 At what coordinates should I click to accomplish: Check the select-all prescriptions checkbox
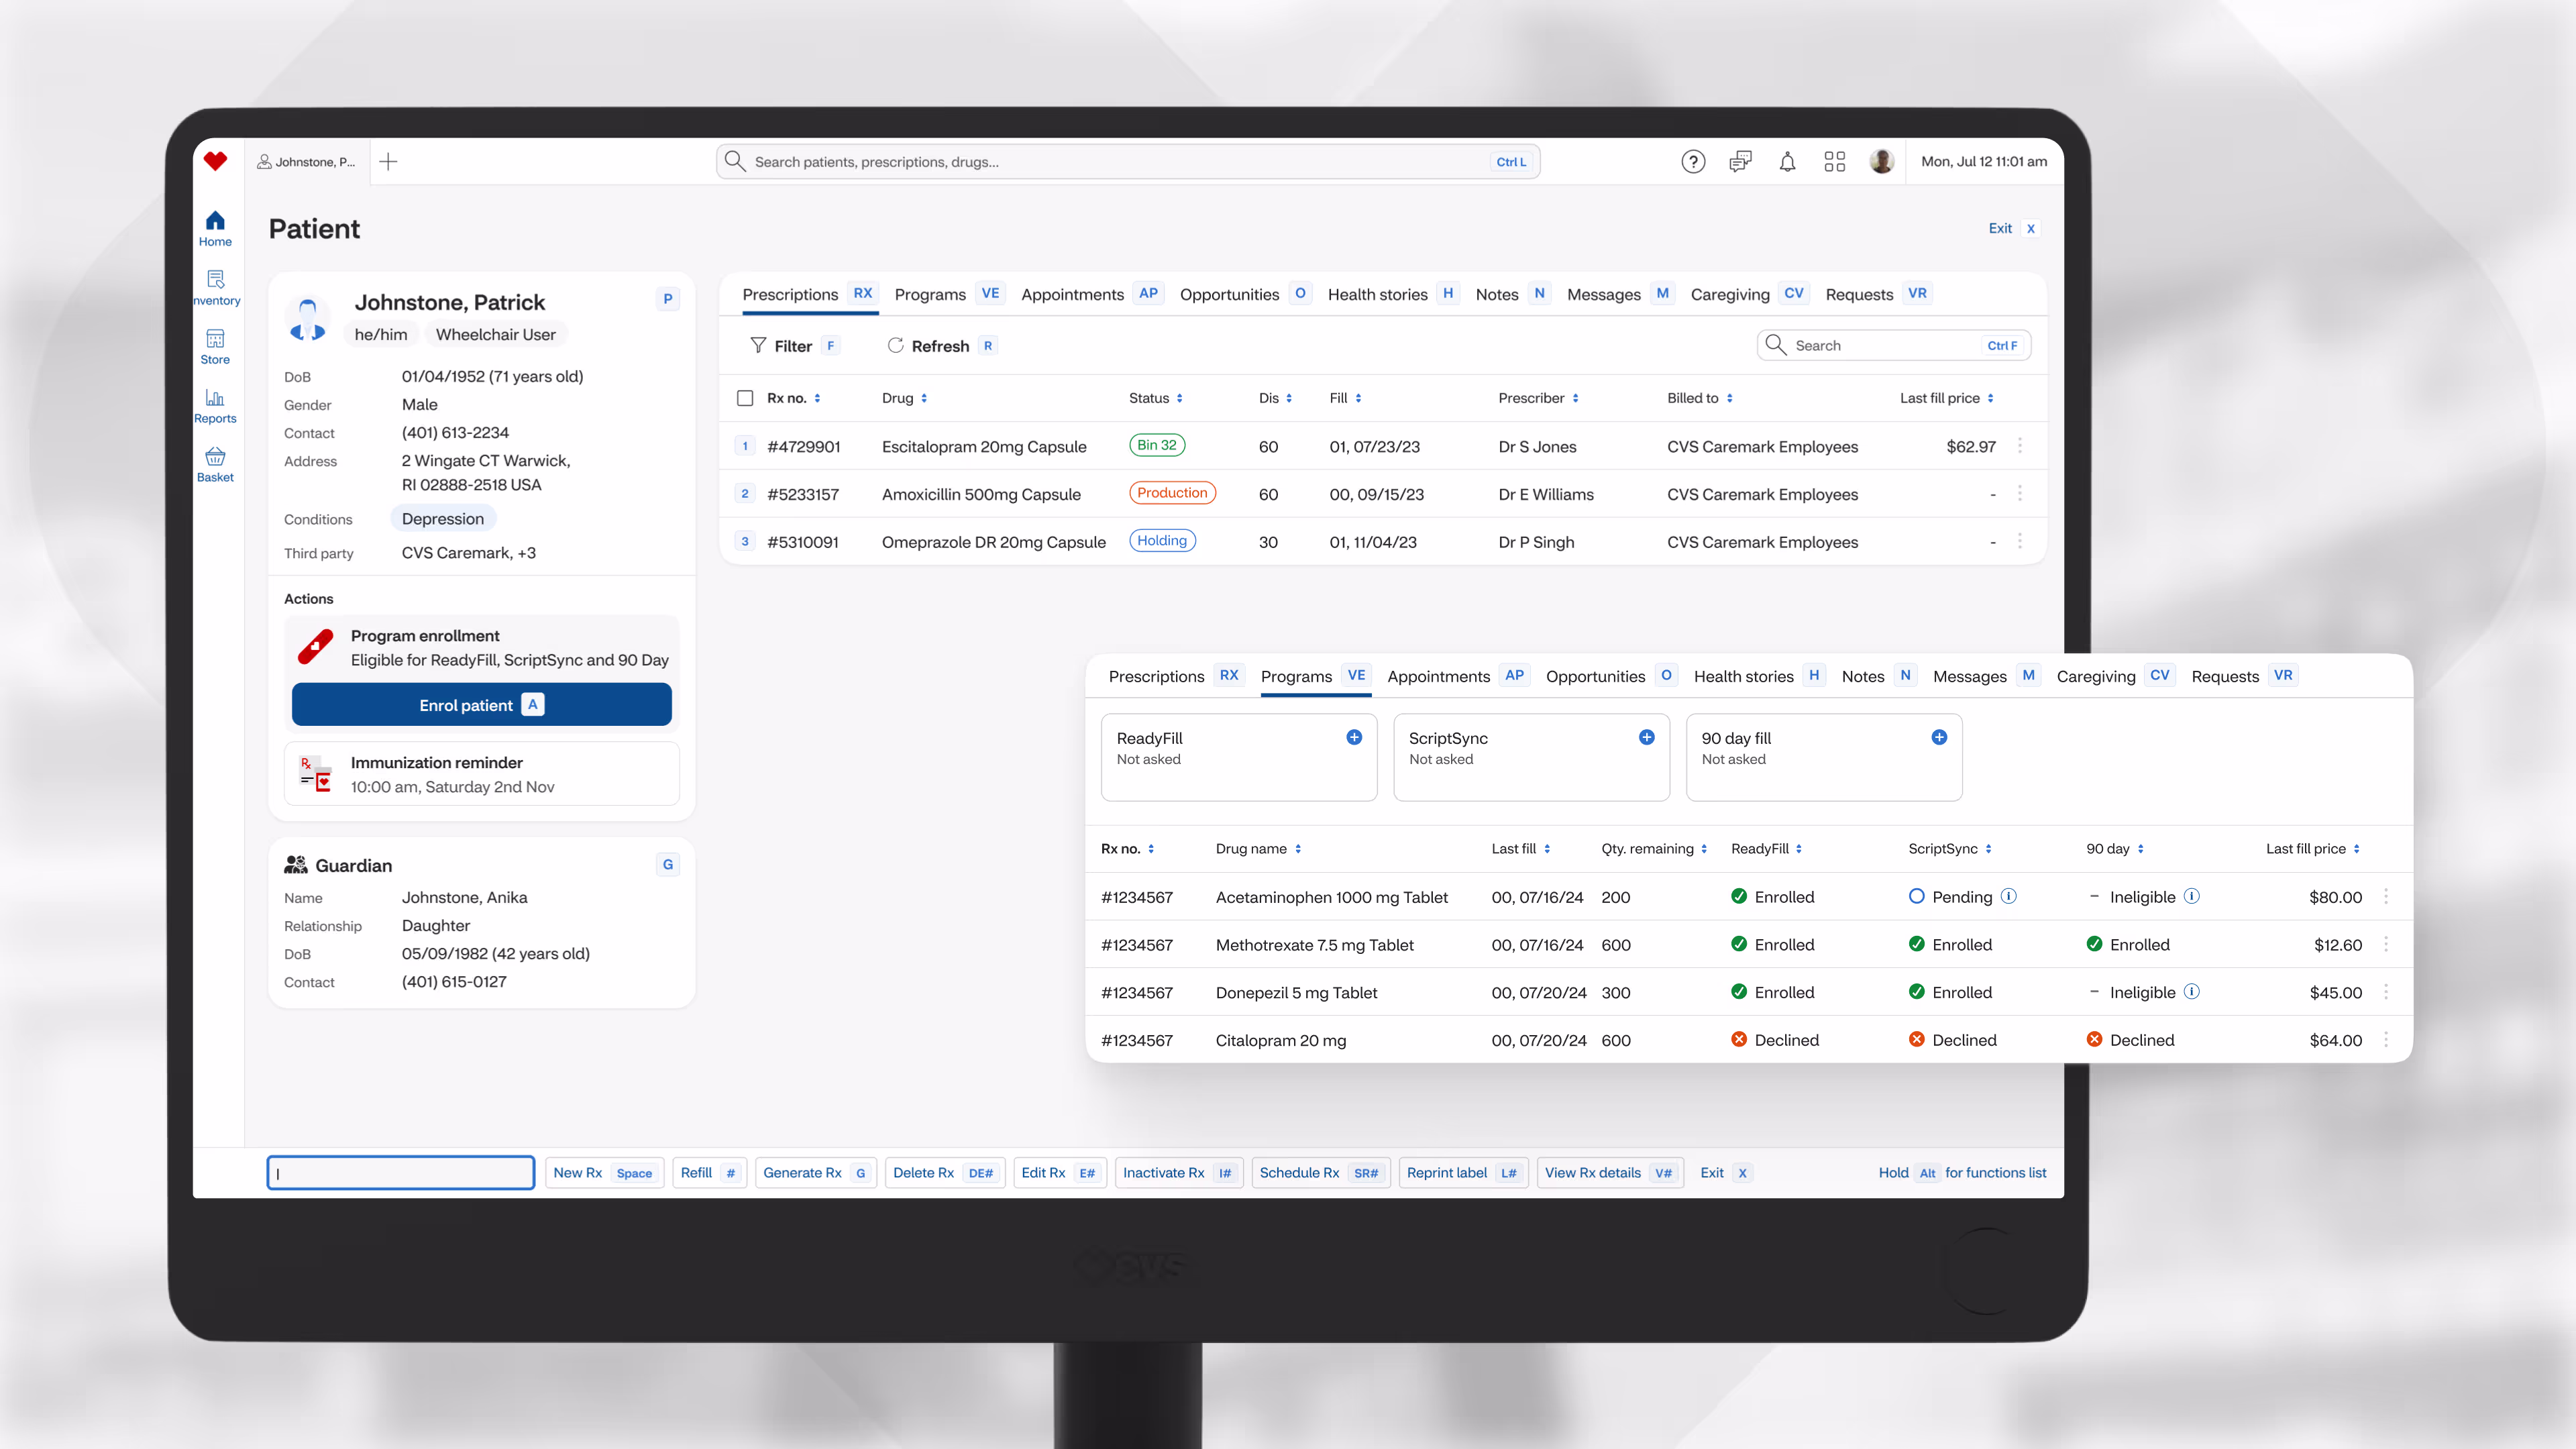(x=745, y=398)
